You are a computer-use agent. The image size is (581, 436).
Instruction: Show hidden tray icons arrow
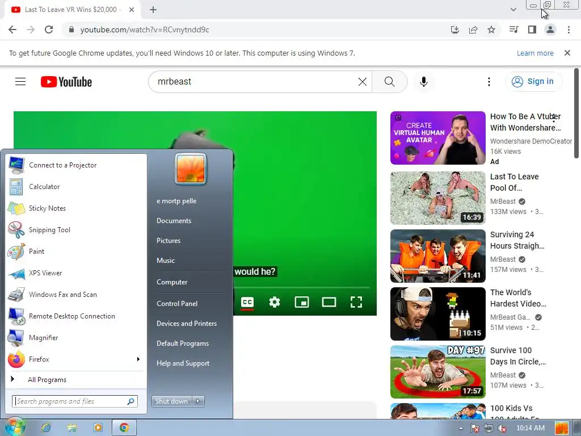[x=461, y=428]
